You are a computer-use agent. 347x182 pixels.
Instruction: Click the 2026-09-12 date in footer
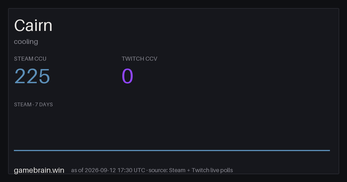[100, 170]
